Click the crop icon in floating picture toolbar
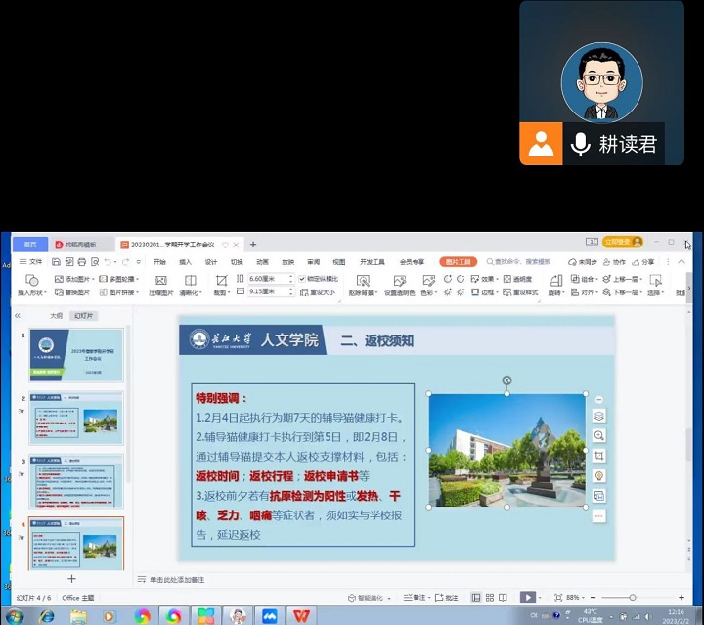The height and width of the screenshot is (625, 704). pyautogui.click(x=599, y=456)
